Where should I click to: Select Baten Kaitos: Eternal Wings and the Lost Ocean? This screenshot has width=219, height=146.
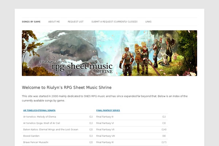click(x=51, y=130)
